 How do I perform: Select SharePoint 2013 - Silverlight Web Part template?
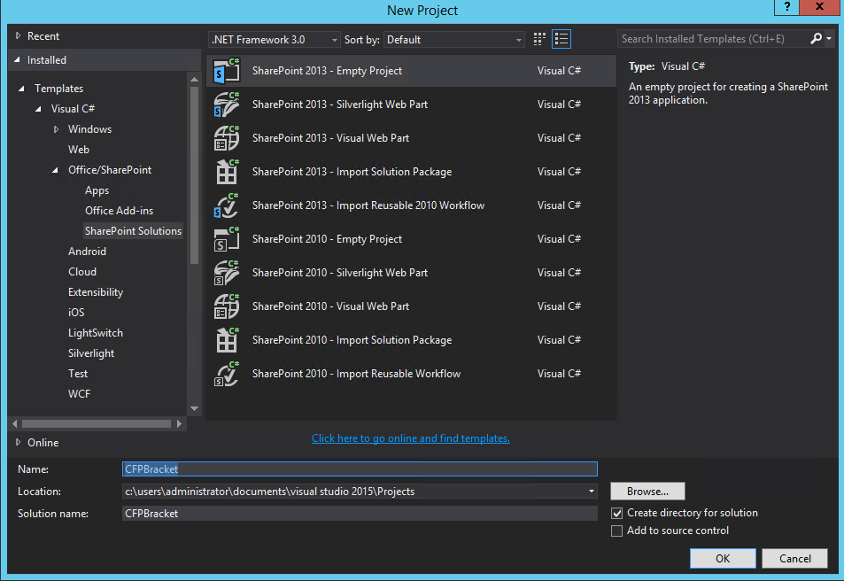pyautogui.click(x=411, y=105)
